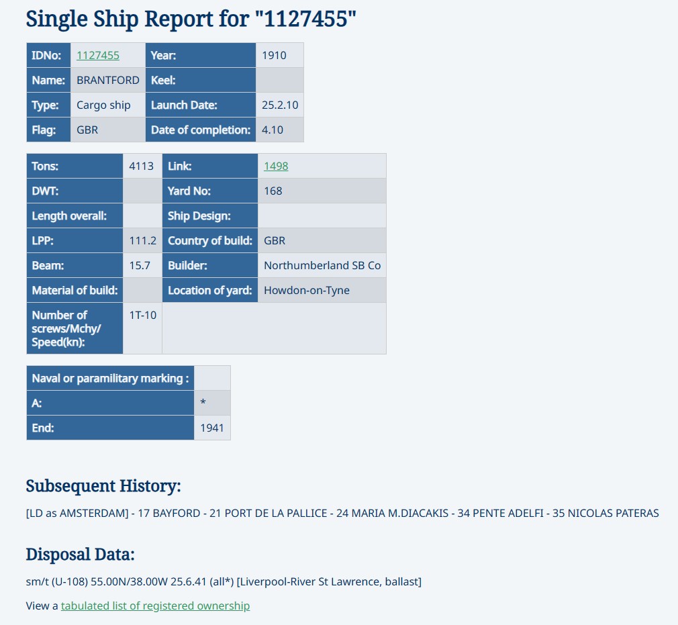
Task: Click the Disposal Data heading
Action: pyautogui.click(x=81, y=555)
